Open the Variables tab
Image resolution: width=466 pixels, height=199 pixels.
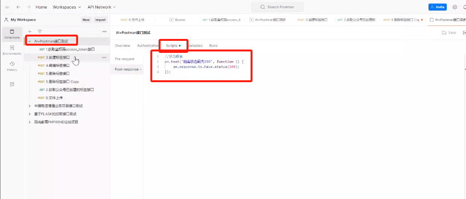click(195, 46)
